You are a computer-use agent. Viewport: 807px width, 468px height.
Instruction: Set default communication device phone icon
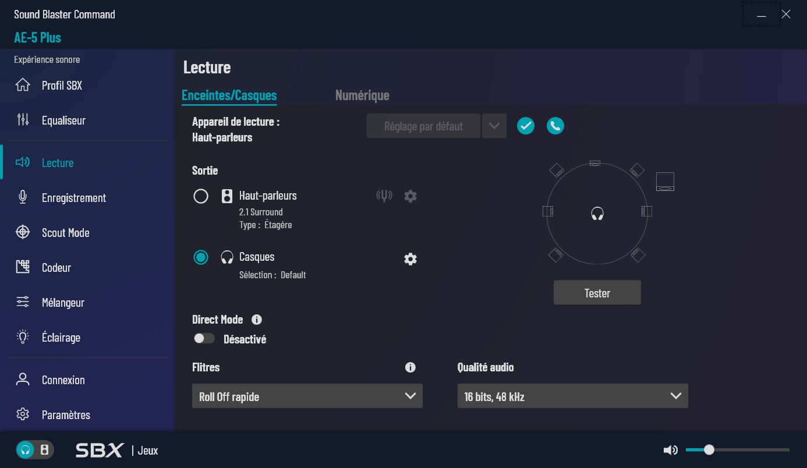pyautogui.click(x=555, y=126)
